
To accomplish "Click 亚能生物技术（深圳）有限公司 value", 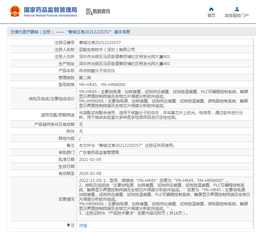I will (107, 50).
